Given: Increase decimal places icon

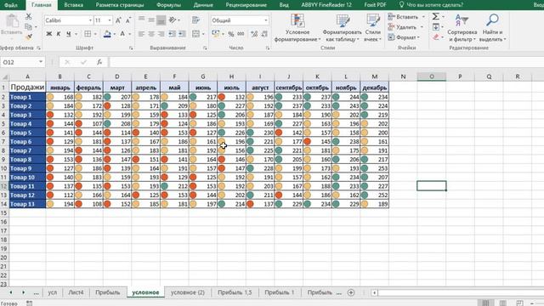Looking at the screenshot, I should [254, 34].
